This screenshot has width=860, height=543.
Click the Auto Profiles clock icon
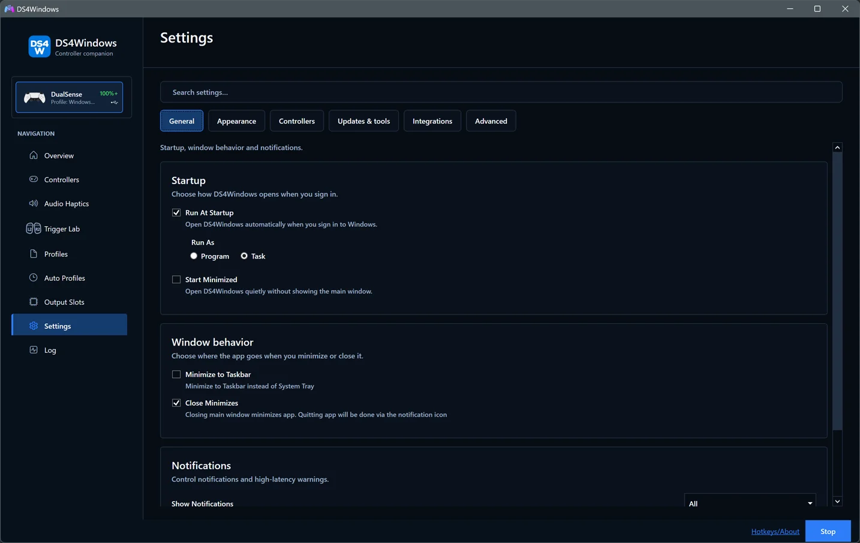point(34,278)
